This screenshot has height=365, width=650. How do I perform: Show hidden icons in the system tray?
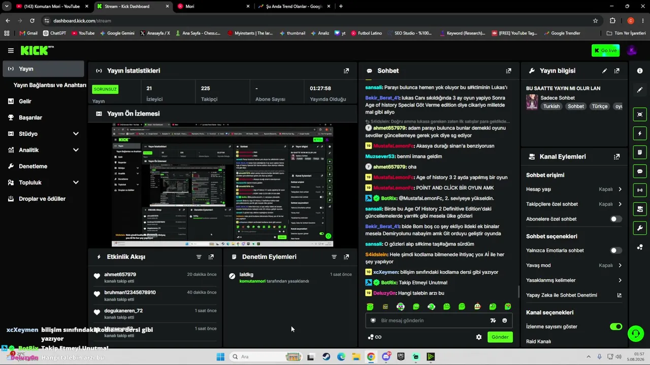click(589, 357)
